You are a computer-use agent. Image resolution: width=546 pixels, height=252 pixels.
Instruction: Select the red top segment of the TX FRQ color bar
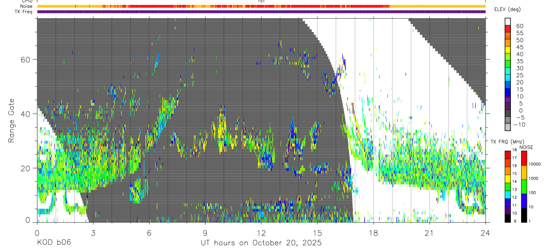[507, 155]
